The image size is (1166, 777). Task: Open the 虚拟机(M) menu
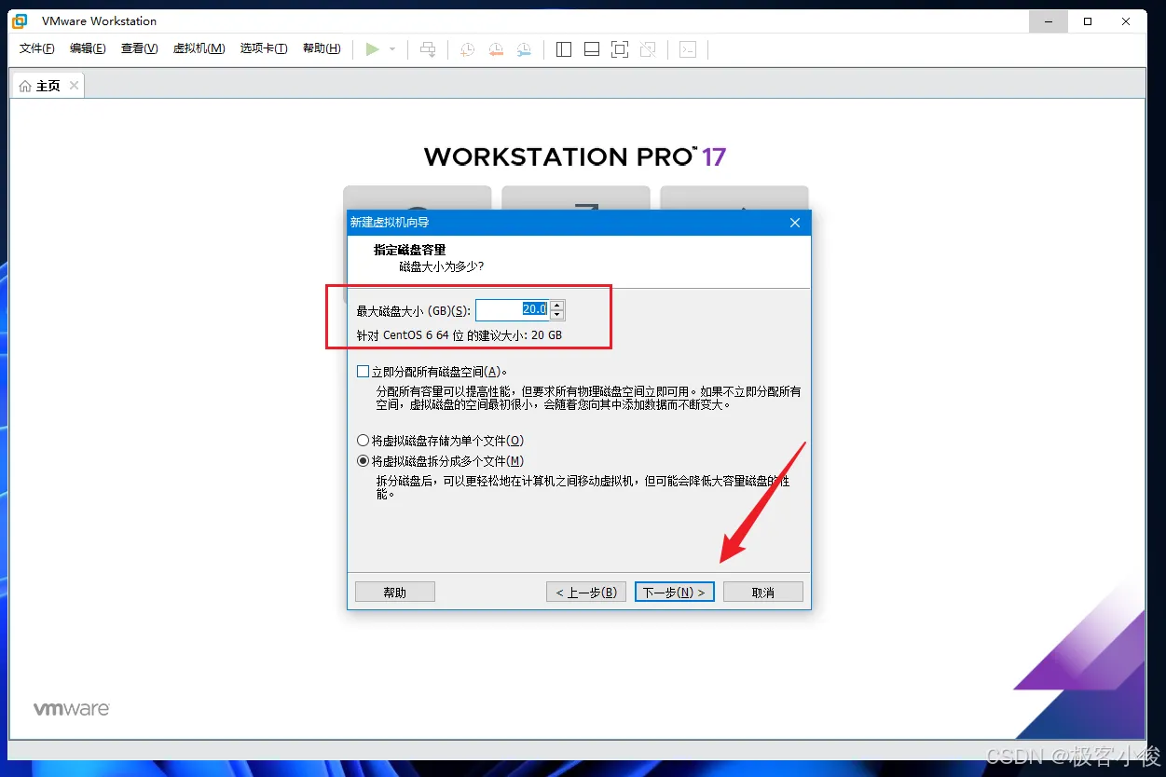[x=199, y=48]
